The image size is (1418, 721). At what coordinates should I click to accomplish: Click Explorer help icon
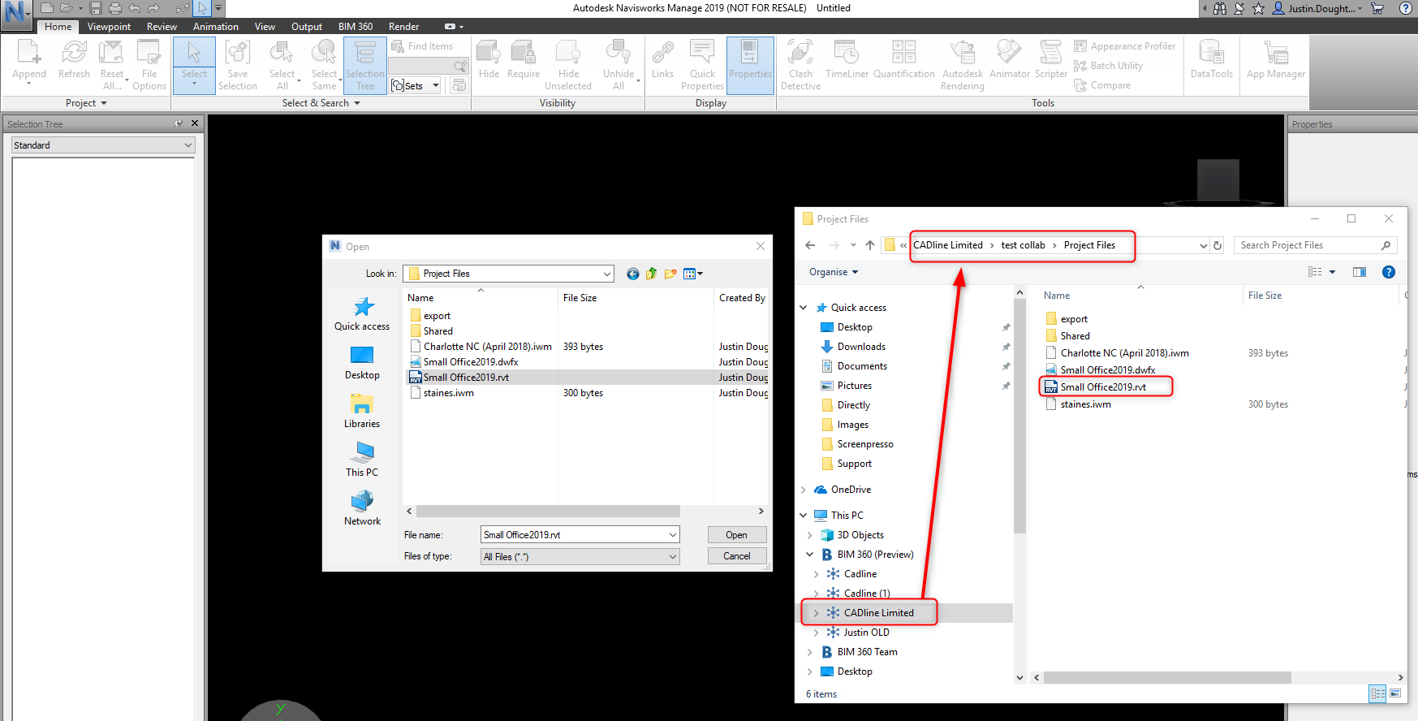click(x=1389, y=272)
